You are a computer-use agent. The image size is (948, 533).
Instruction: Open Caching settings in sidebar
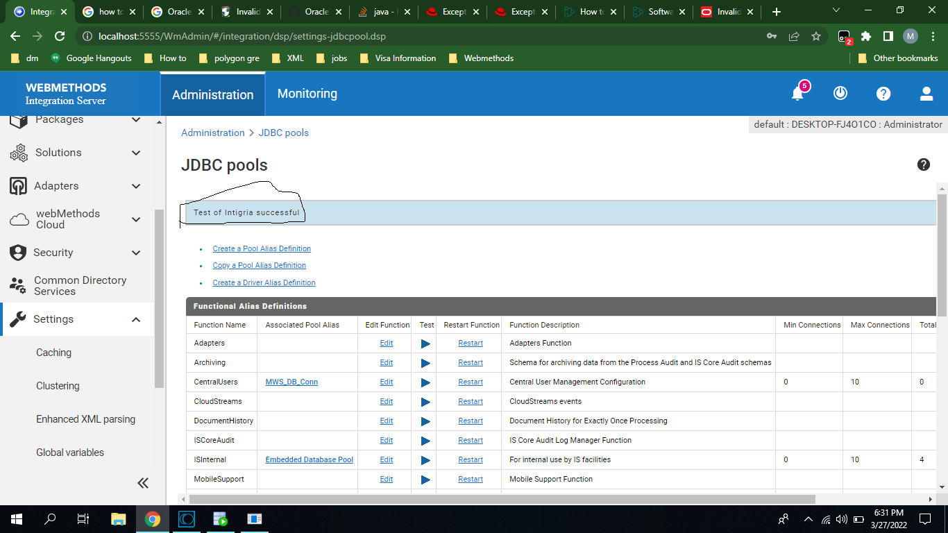pos(53,353)
